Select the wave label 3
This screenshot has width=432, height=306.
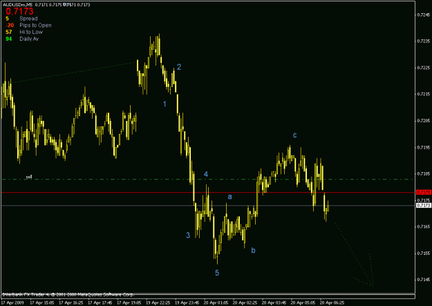point(188,236)
